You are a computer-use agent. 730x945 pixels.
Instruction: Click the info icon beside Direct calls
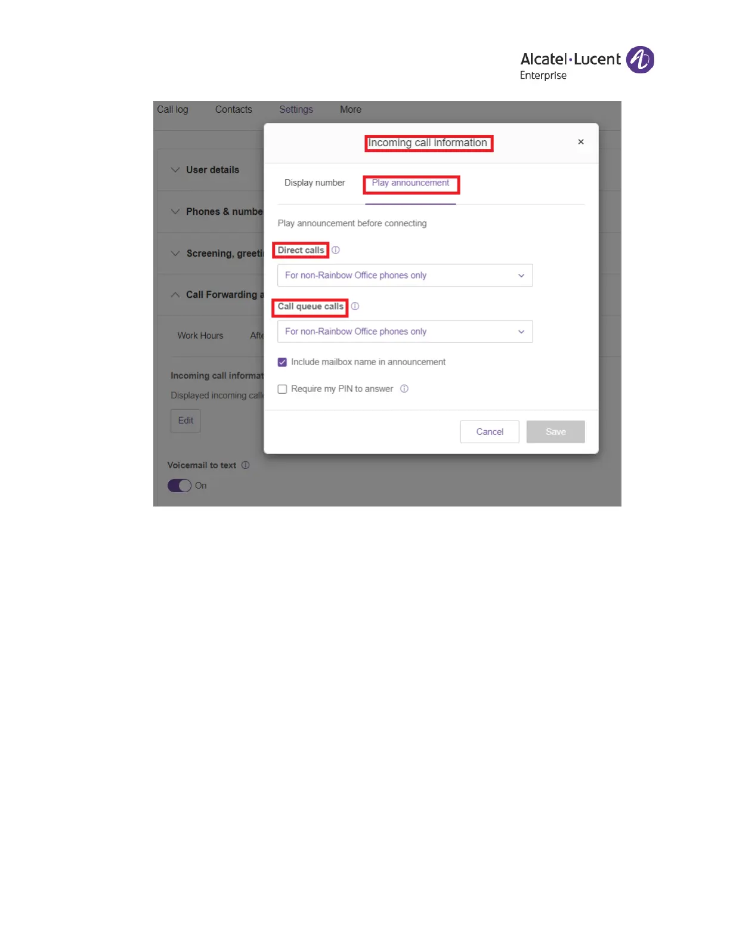(x=336, y=250)
